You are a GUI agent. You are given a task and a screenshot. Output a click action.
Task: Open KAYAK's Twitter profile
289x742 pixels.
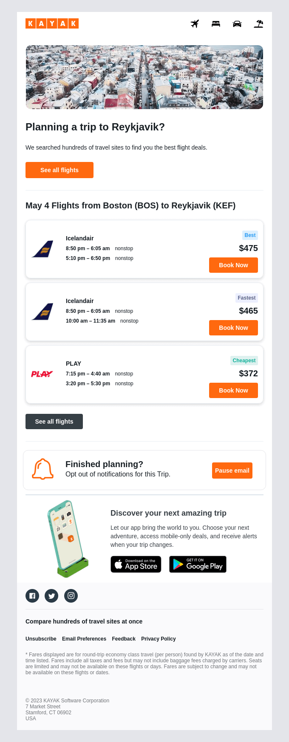click(x=51, y=595)
